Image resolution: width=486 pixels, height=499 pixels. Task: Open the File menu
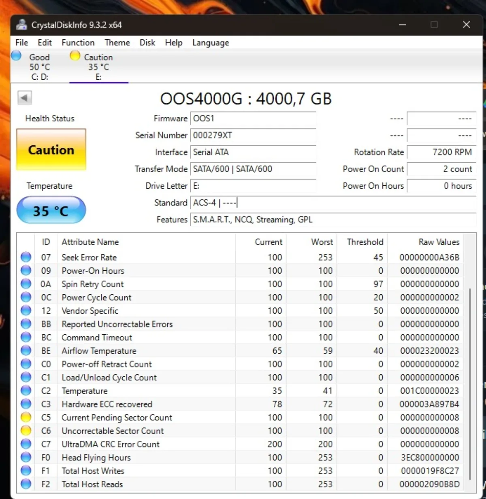coord(22,42)
